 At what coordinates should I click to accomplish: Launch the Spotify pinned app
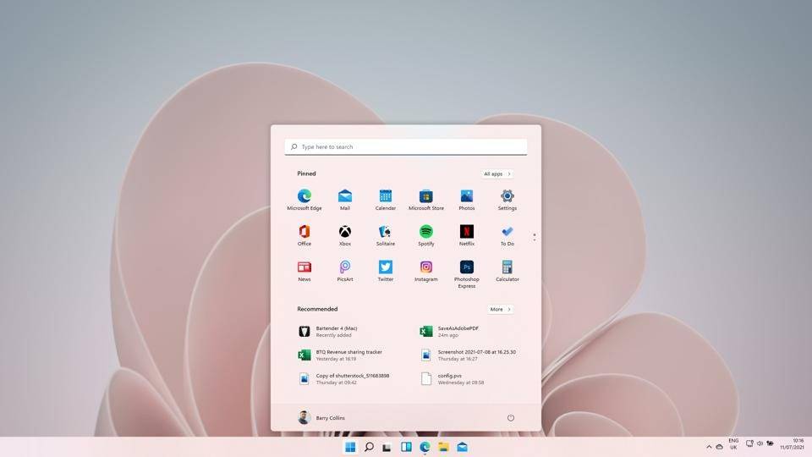tap(426, 232)
